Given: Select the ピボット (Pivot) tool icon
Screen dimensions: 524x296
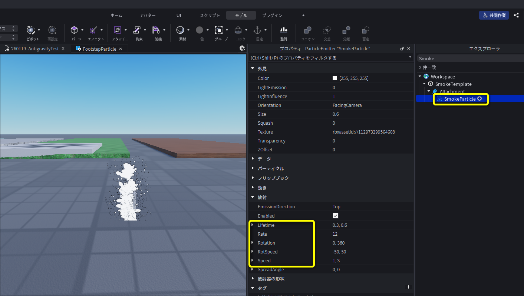Looking at the screenshot, I should coord(30,30).
